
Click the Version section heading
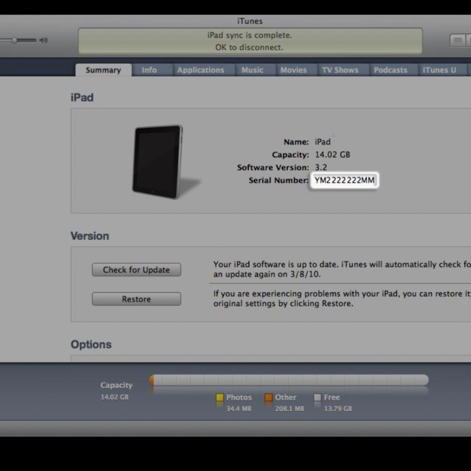pyautogui.click(x=90, y=236)
